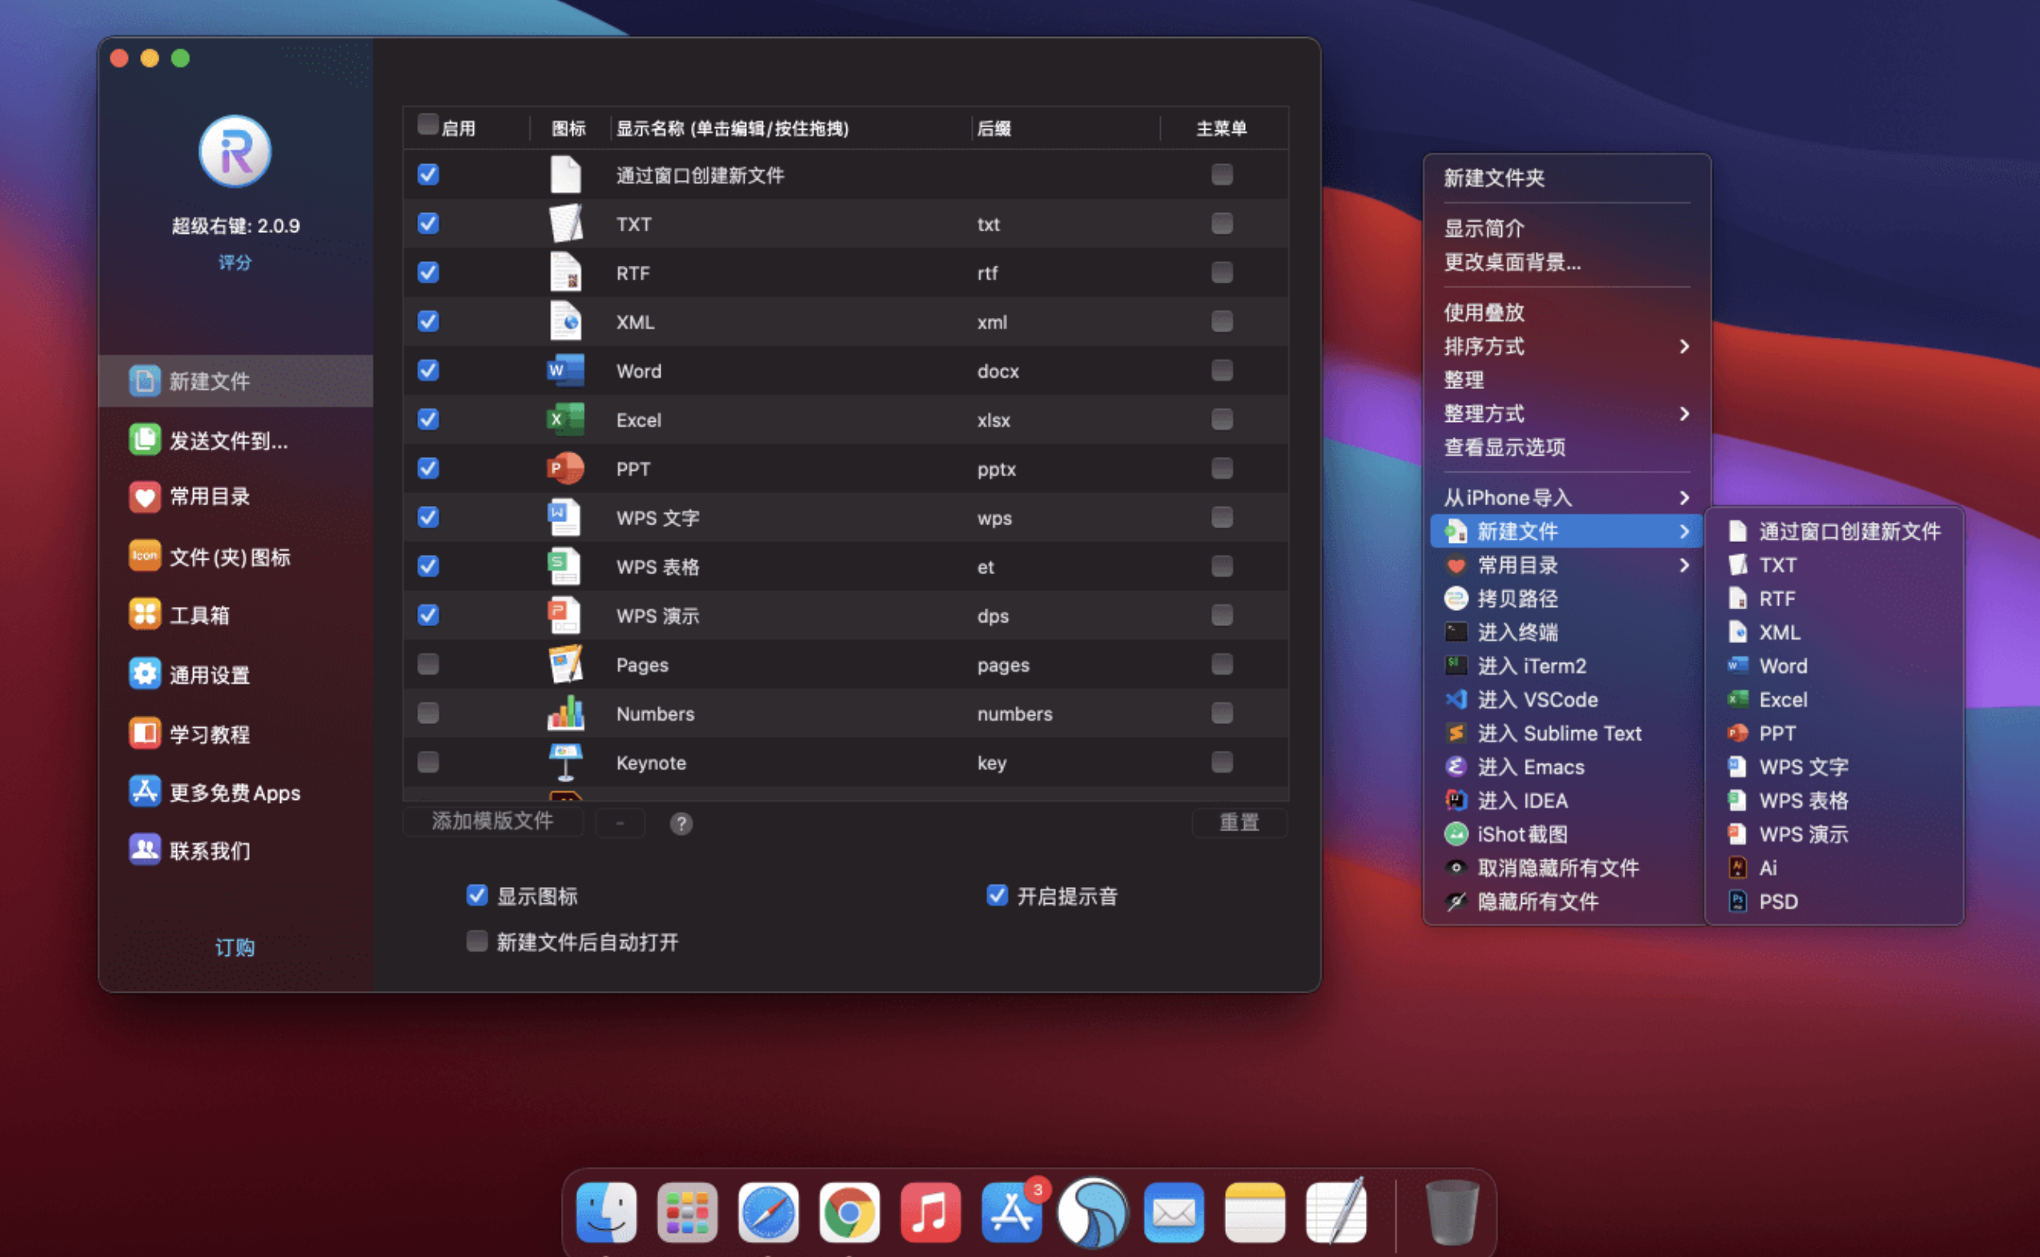
Task: Open Finder from the dock
Action: [606, 1212]
